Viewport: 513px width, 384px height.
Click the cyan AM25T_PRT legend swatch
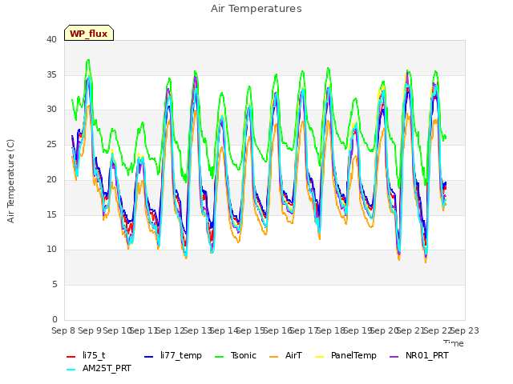point(71,370)
